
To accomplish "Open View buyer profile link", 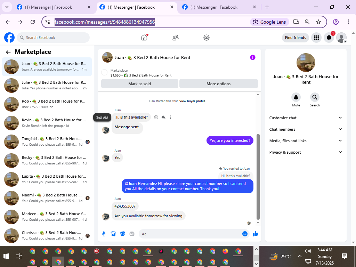I will point(192,101).
